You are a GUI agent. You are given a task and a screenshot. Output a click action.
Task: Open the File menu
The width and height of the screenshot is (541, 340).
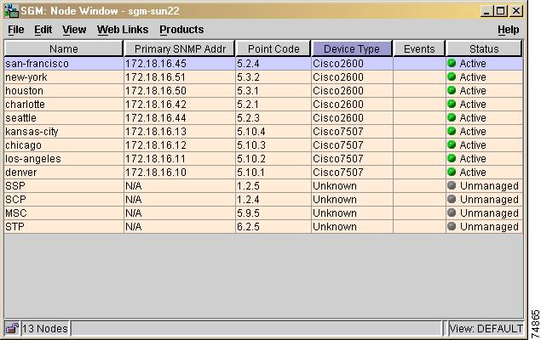[16, 30]
